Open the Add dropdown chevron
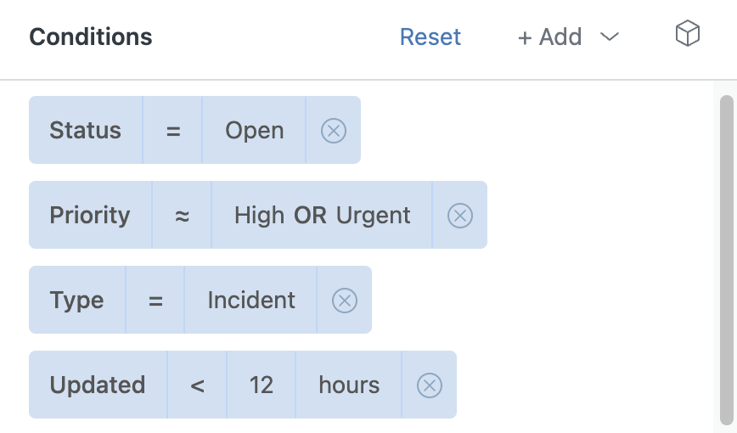Screen dimensions: 737x433 pyautogui.click(x=610, y=37)
